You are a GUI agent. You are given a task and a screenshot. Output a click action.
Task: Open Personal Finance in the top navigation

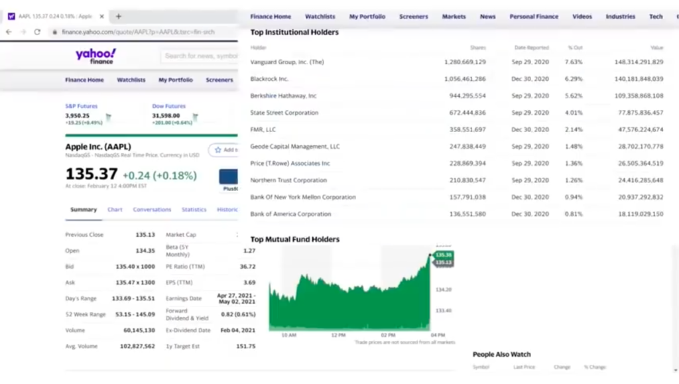coord(534,17)
